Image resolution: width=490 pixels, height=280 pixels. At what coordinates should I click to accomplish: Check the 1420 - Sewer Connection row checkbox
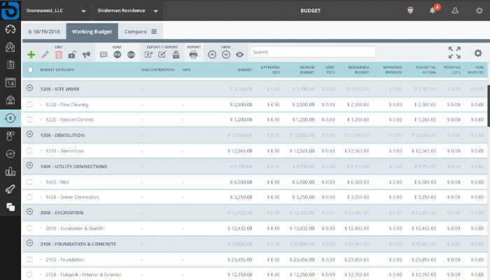click(29, 197)
